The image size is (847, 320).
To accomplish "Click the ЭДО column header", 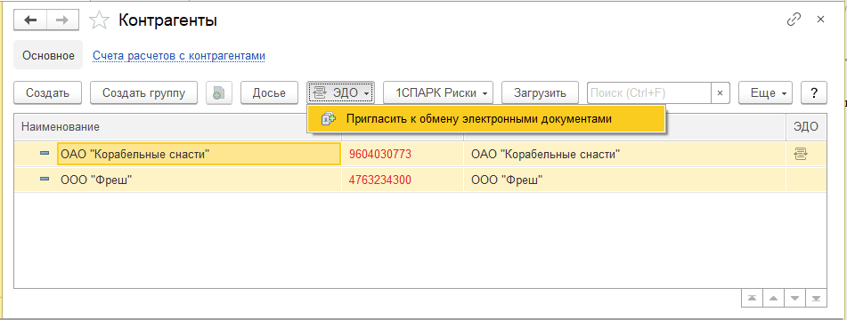I will [x=806, y=127].
